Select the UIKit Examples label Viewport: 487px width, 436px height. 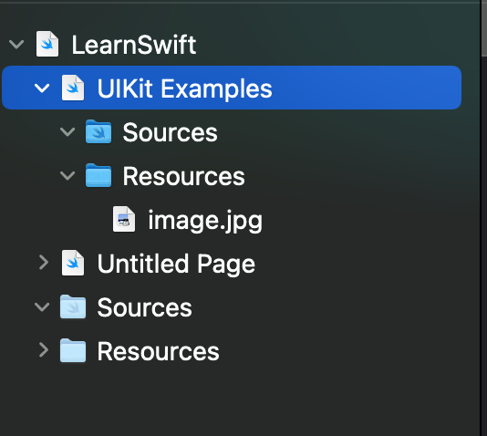click(x=184, y=88)
